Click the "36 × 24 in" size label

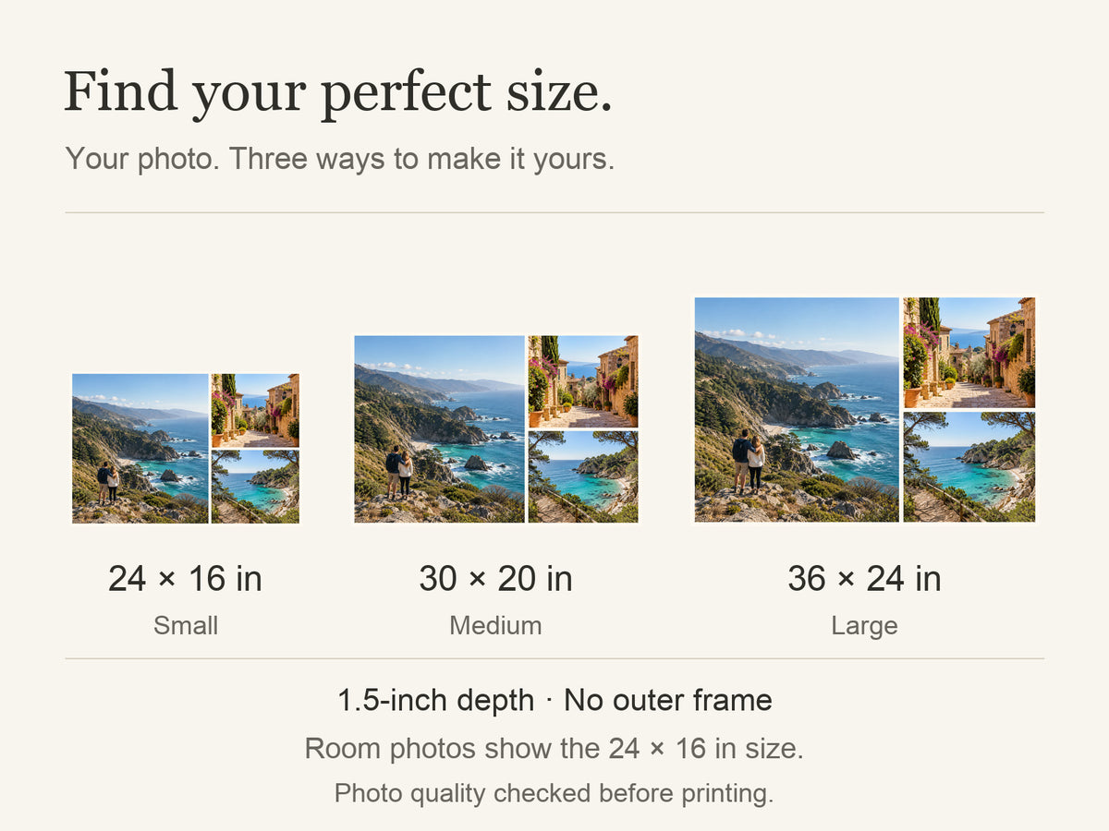(x=865, y=579)
